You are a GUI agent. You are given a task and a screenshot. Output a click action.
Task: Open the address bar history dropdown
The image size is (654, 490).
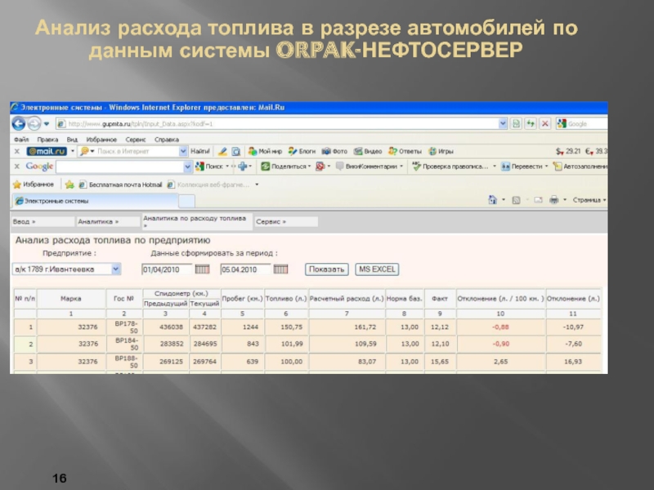coord(504,123)
